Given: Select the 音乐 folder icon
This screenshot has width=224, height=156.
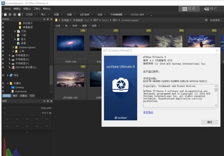Looking at the screenshot, I should click(19, 39).
